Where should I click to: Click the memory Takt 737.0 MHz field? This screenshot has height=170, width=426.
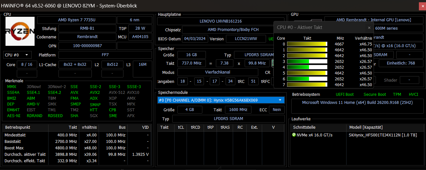tap(192, 63)
